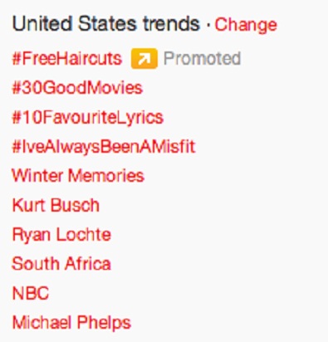
Task: Select the last trend in the list
Action: (x=71, y=323)
